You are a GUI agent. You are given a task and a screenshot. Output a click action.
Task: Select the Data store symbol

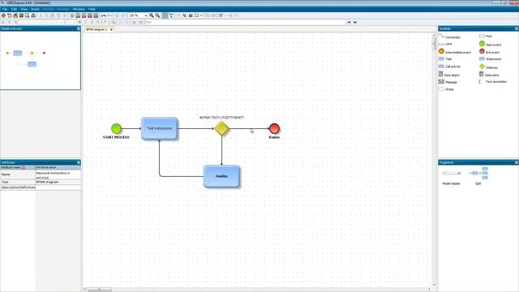tap(489, 75)
